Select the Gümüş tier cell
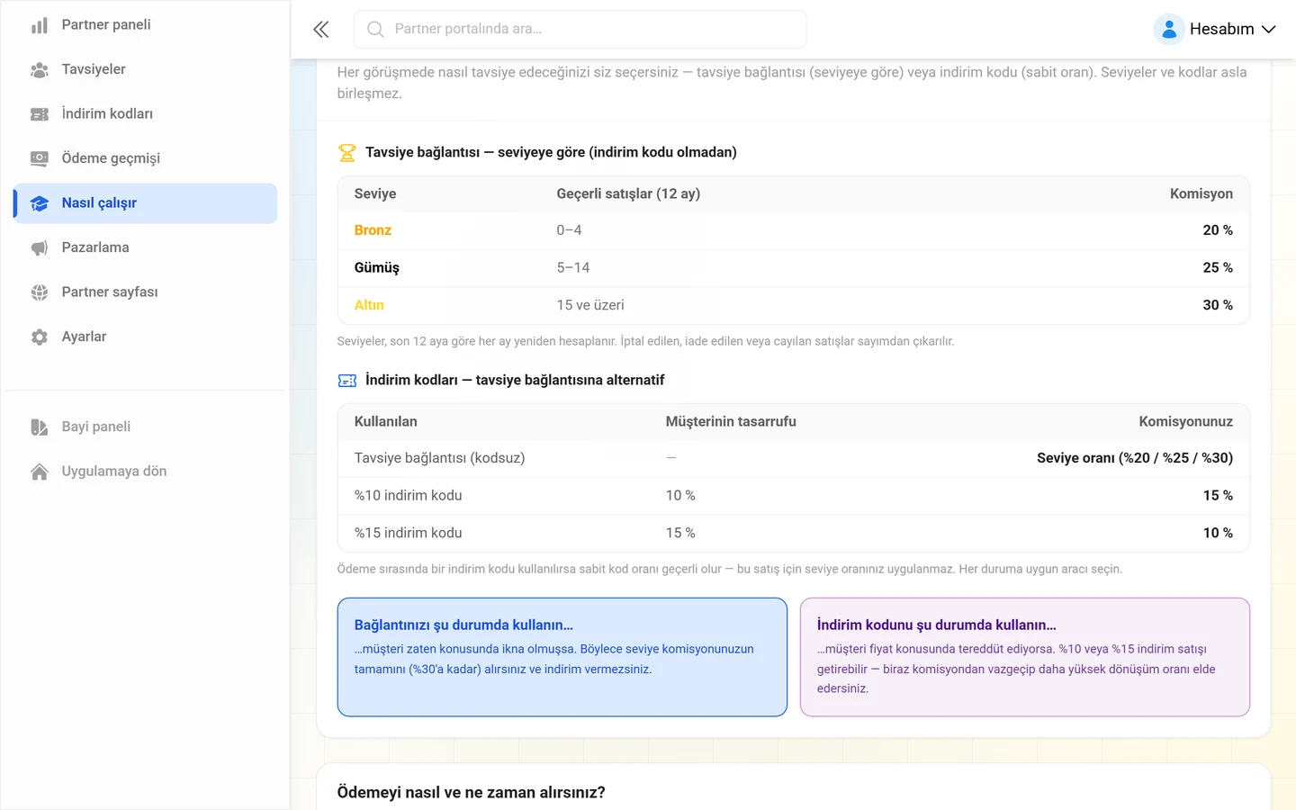Image resolution: width=1296 pixels, height=810 pixels. [376, 268]
